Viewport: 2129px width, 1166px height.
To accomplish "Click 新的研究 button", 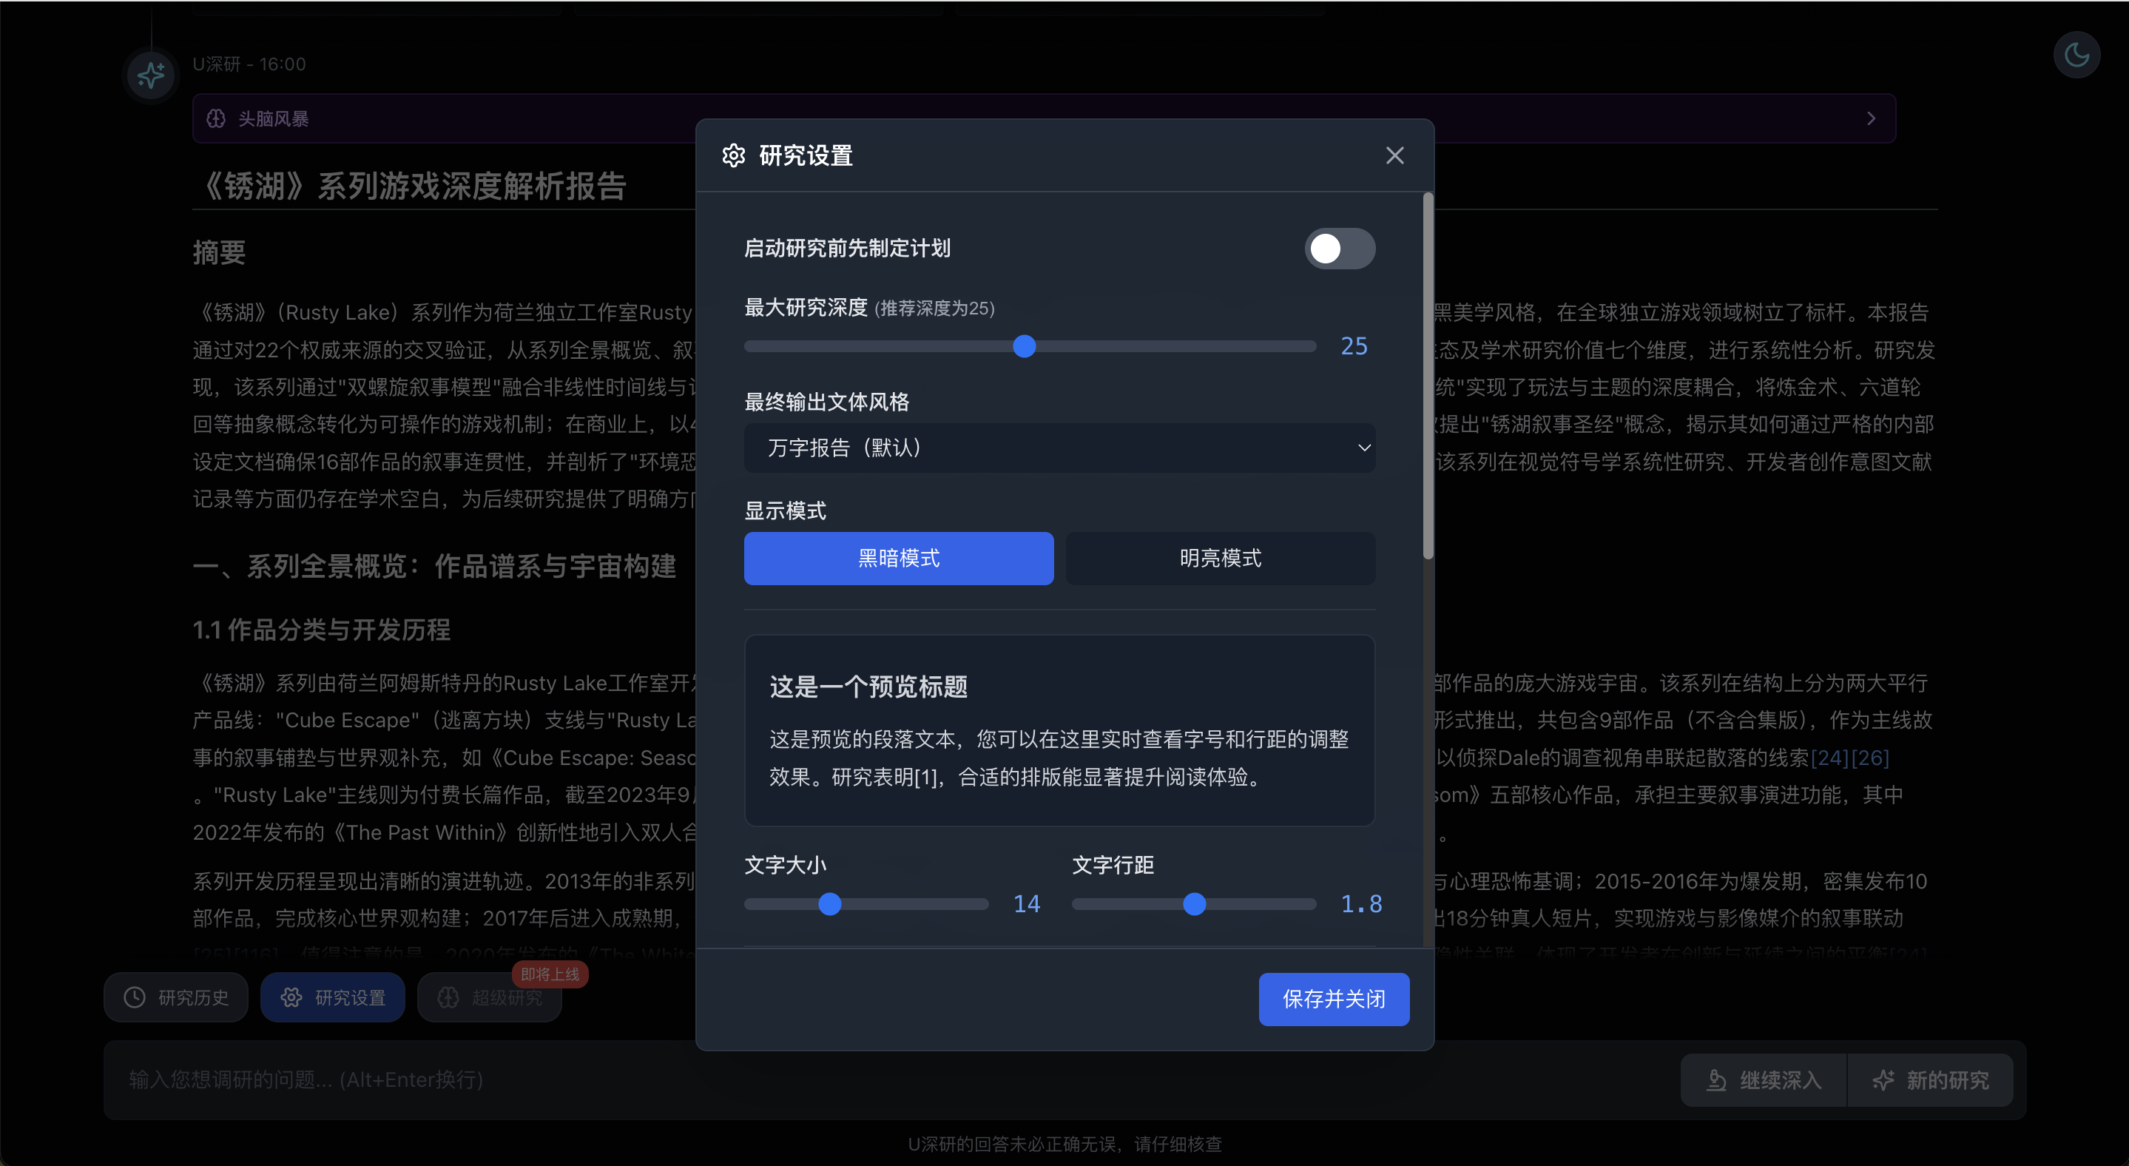I will [x=1930, y=1080].
